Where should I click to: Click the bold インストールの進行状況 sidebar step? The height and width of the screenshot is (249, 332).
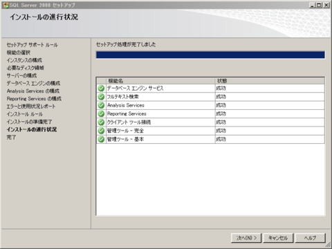click(32, 129)
